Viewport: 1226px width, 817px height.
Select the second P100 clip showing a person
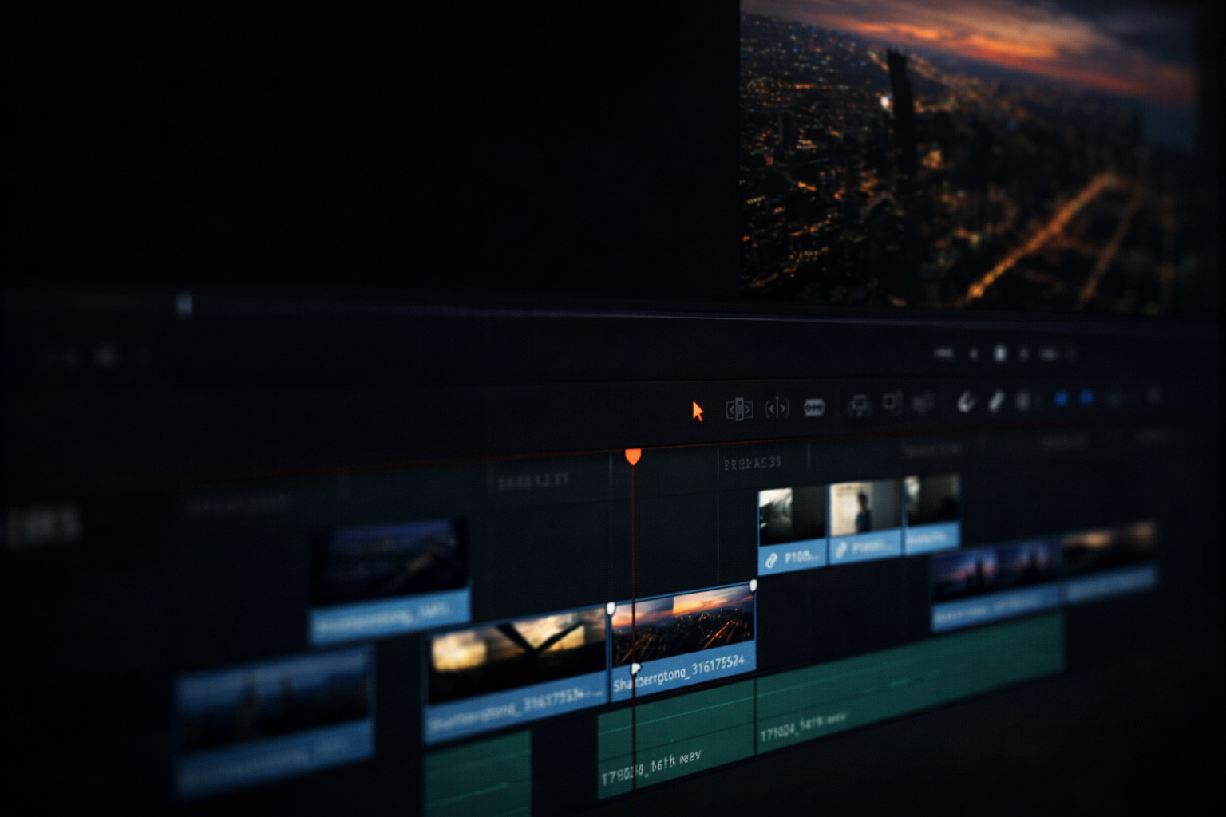pyautogui.click(x=865, y=522)
